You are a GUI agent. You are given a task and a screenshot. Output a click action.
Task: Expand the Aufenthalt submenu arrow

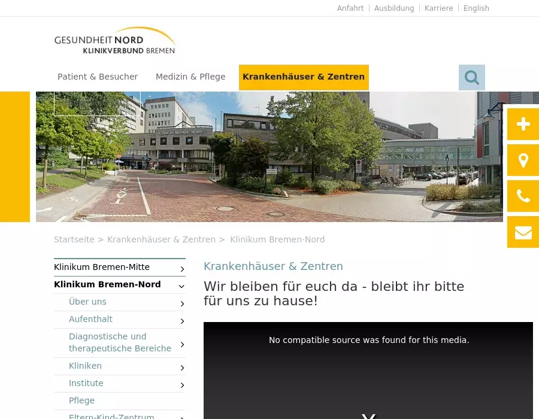point(182,321)
